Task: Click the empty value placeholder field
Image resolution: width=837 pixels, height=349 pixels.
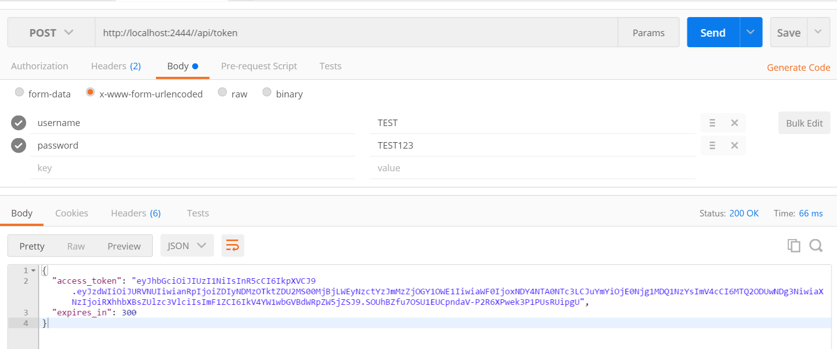Action: [x=533, y=168]
